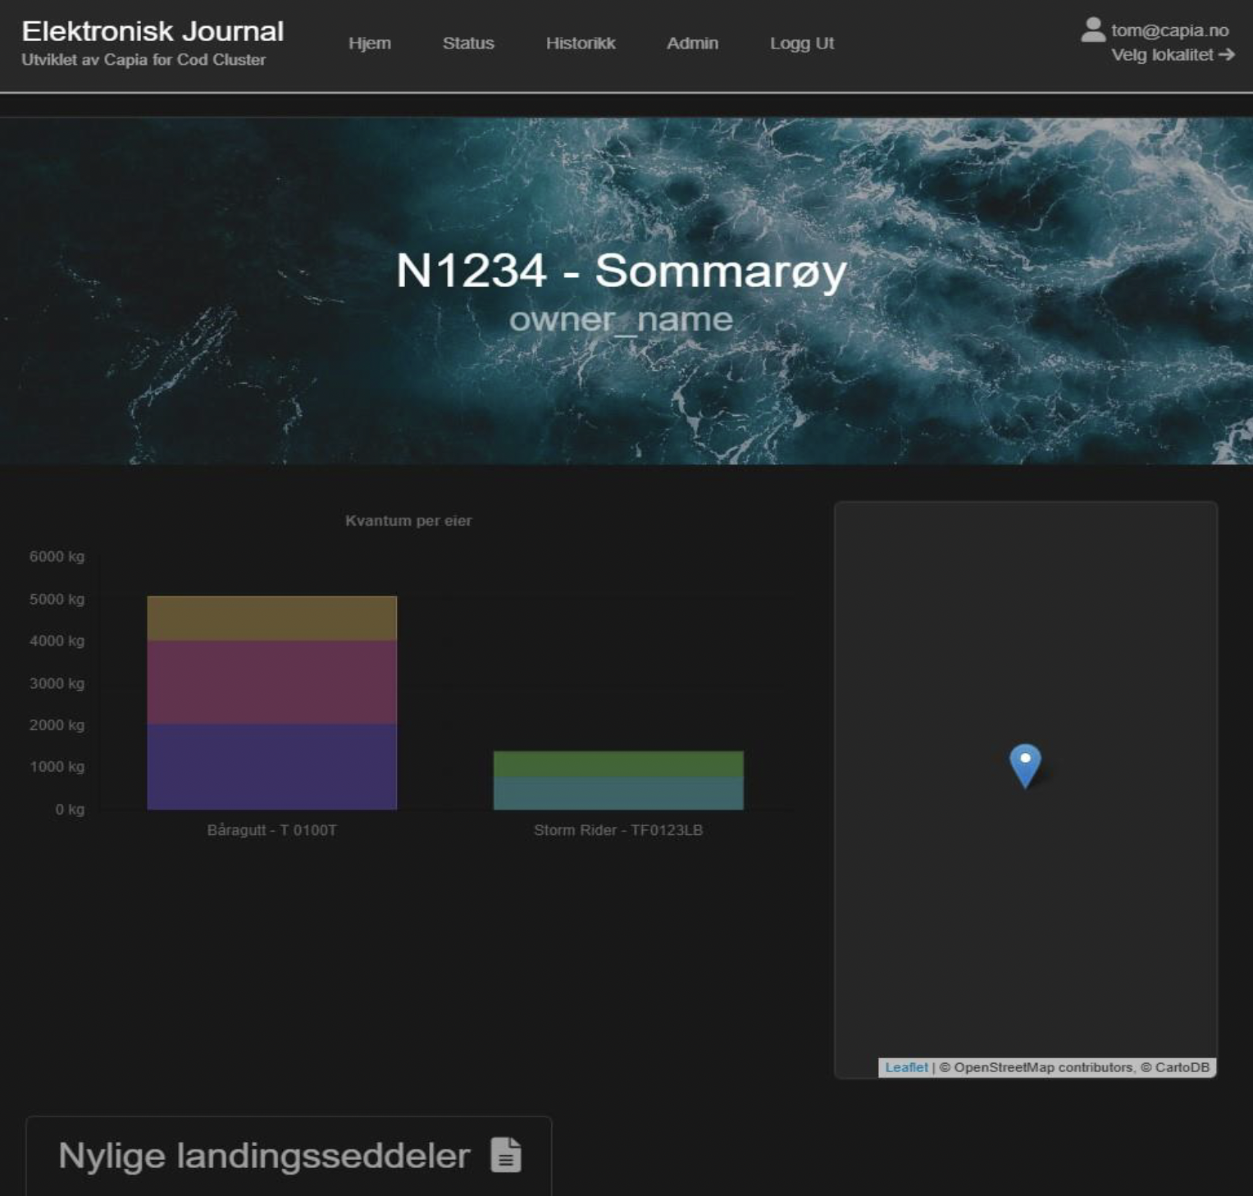Select the teal segment of Storm Rider bar
The height and width of the screenshot is (1196, 1253).
click(618, 793)
